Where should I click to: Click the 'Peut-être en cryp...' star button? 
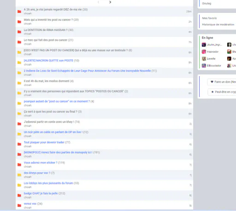(x=222, y=92)
